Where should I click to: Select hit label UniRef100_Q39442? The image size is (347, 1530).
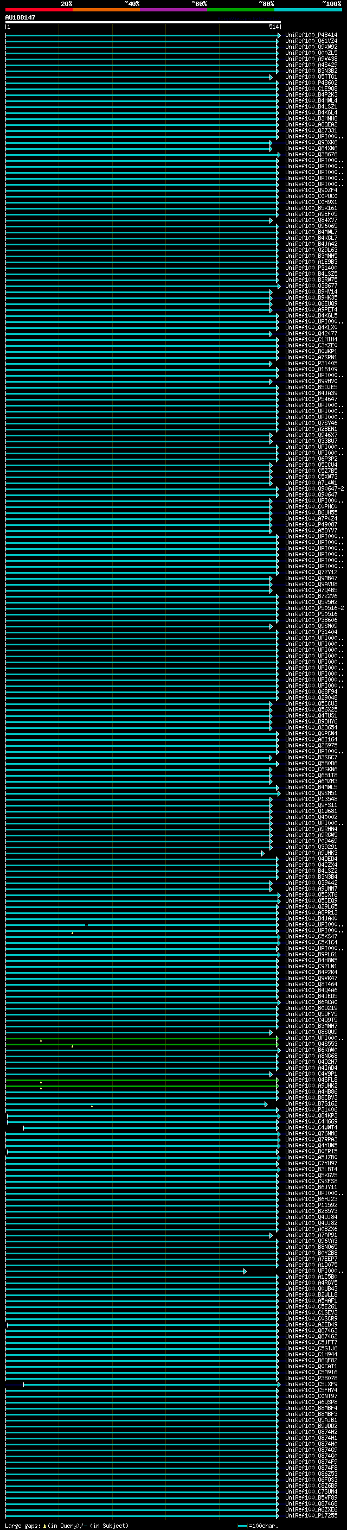coord(311,883)
